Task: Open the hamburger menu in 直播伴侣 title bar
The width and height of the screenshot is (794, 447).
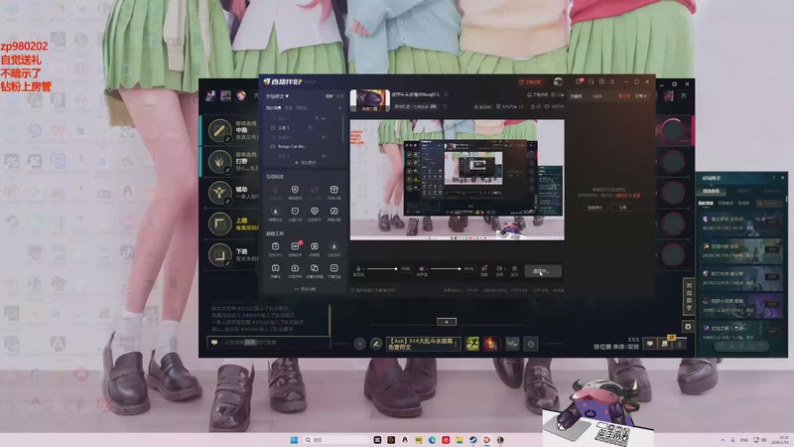Action: point(612,81)
